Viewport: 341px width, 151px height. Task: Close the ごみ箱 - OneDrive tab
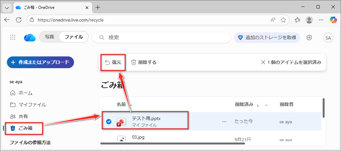pyautogui.click(x=87, y=8)
